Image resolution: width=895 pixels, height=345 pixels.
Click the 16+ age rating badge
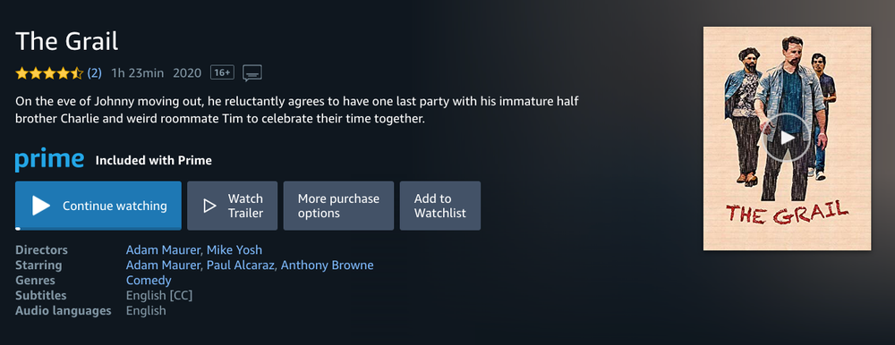(223, 72)
